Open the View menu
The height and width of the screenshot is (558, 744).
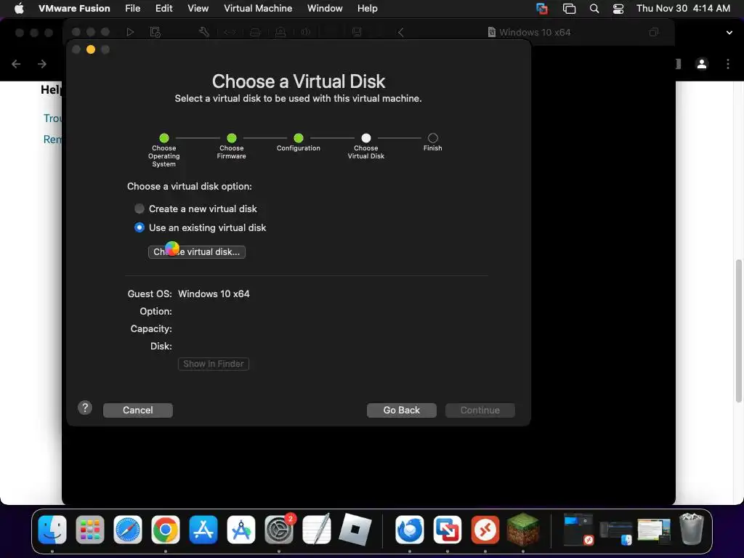click(198, 9)
